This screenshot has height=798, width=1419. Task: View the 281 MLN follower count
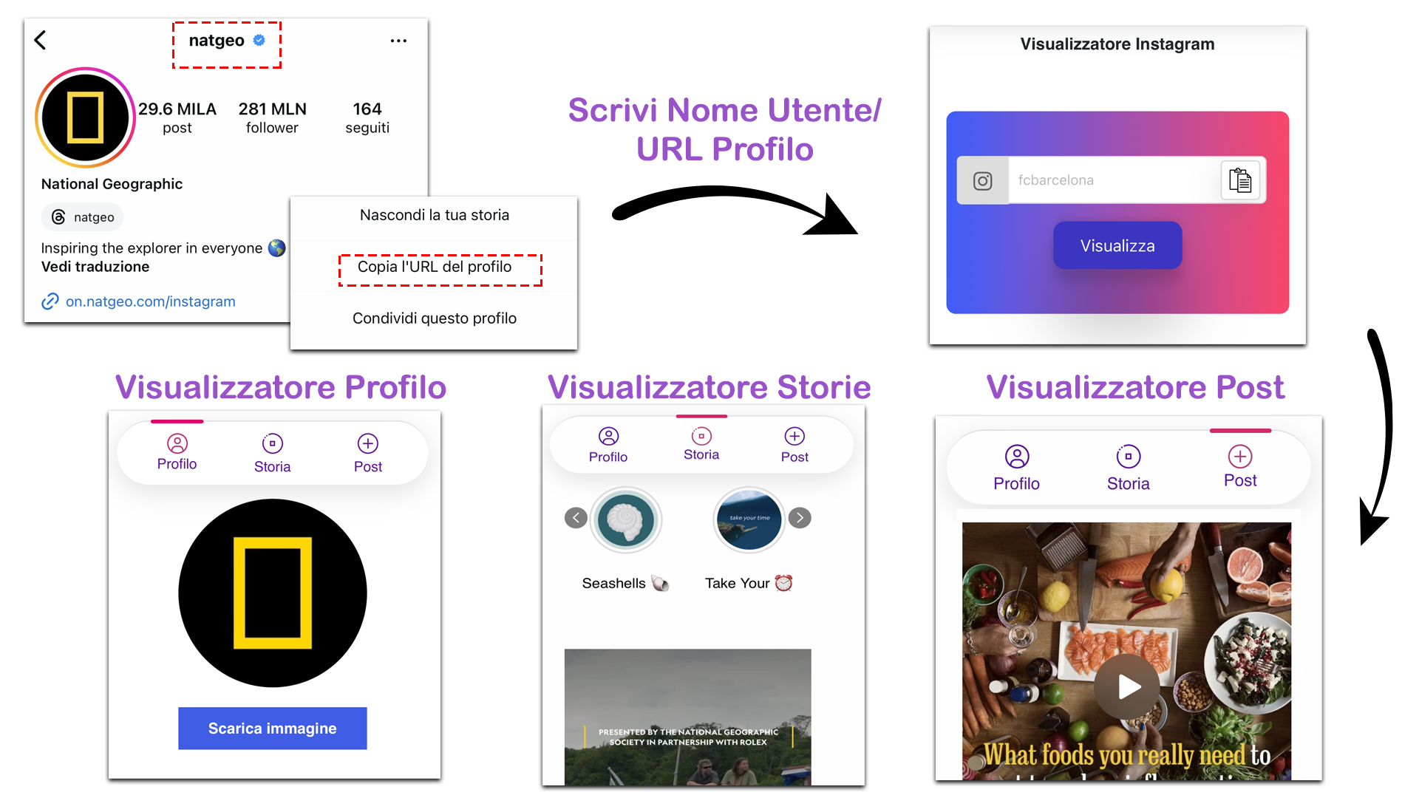click(272, 117)
